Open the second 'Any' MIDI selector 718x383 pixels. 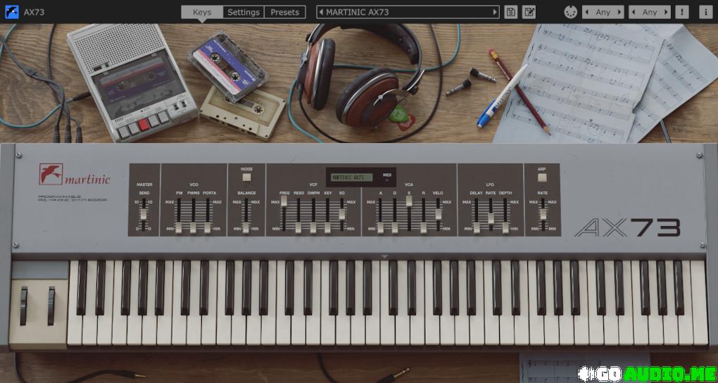[x=650, y=13]
